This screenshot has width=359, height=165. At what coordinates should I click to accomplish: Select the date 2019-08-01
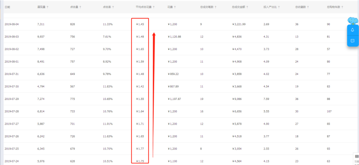pyautogui.click(x=12, y=62)
